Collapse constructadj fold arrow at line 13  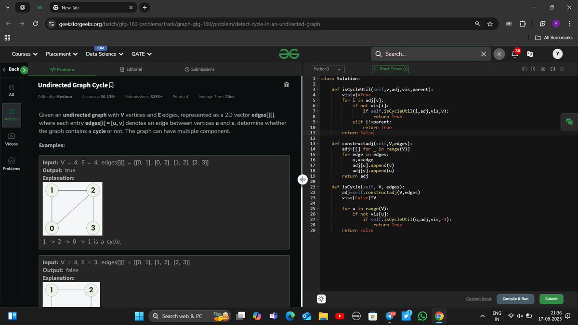click(317, 143)
